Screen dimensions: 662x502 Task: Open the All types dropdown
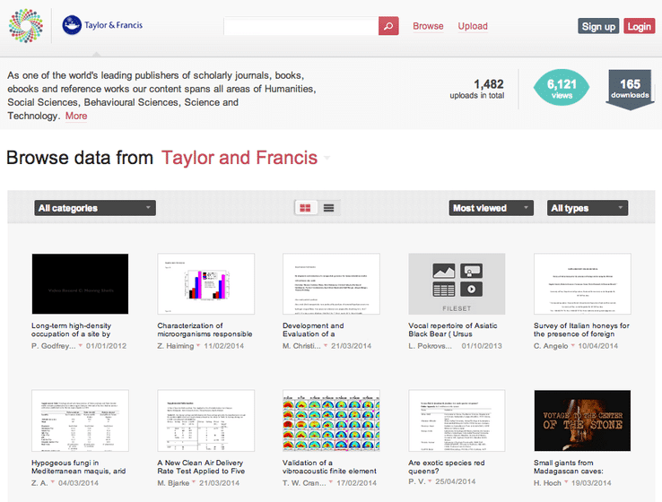coord(588,208)
